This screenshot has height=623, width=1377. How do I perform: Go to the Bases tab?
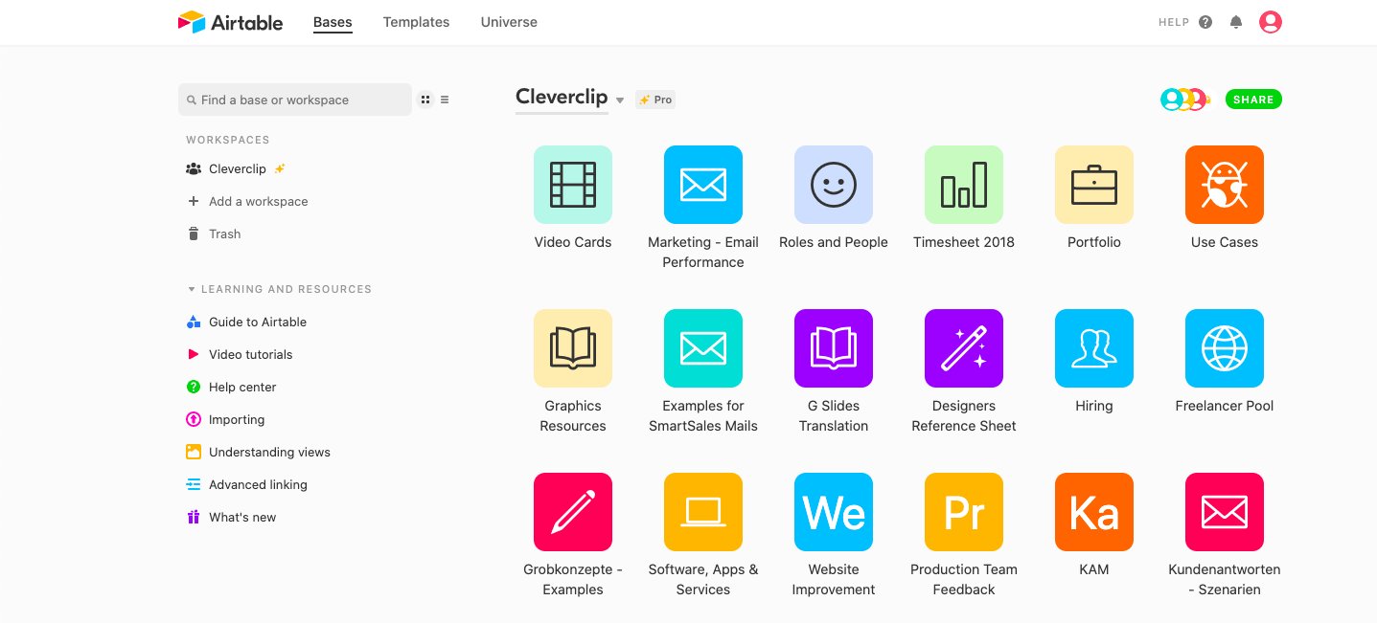tap(333, 22)
